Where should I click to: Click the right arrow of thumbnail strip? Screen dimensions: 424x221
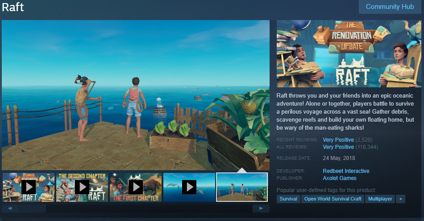(261, 209)
